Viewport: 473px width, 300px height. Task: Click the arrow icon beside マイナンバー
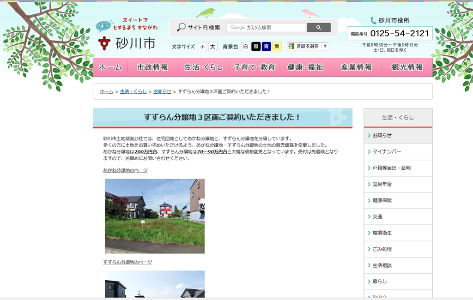[369, 152]
